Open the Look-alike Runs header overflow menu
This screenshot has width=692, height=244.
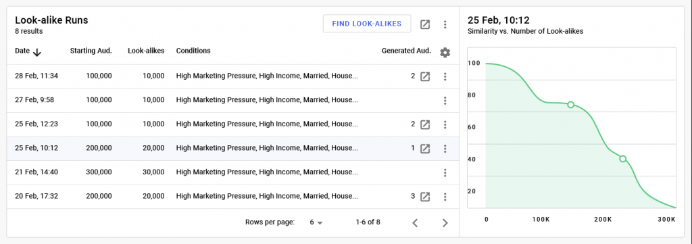(x=445, y=24)
